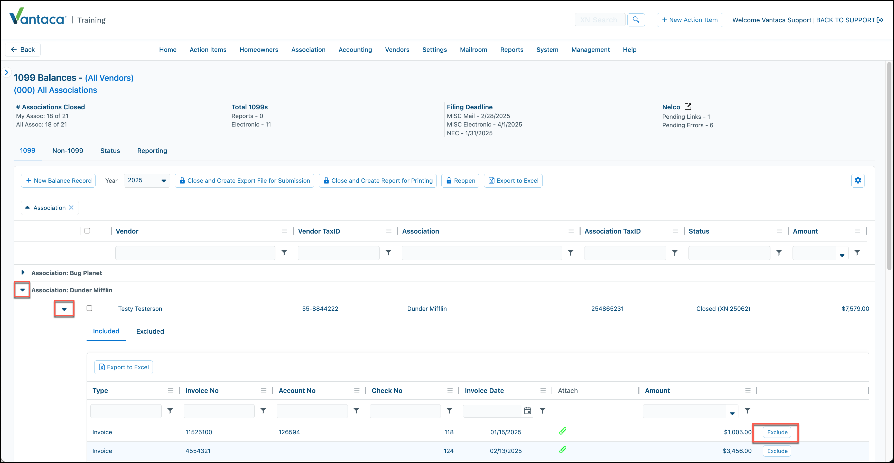Image resolution: width=894 pixels, height=463 pixels.
Task: Open the Vendor column hamburger menu
Action: point(285,231)
